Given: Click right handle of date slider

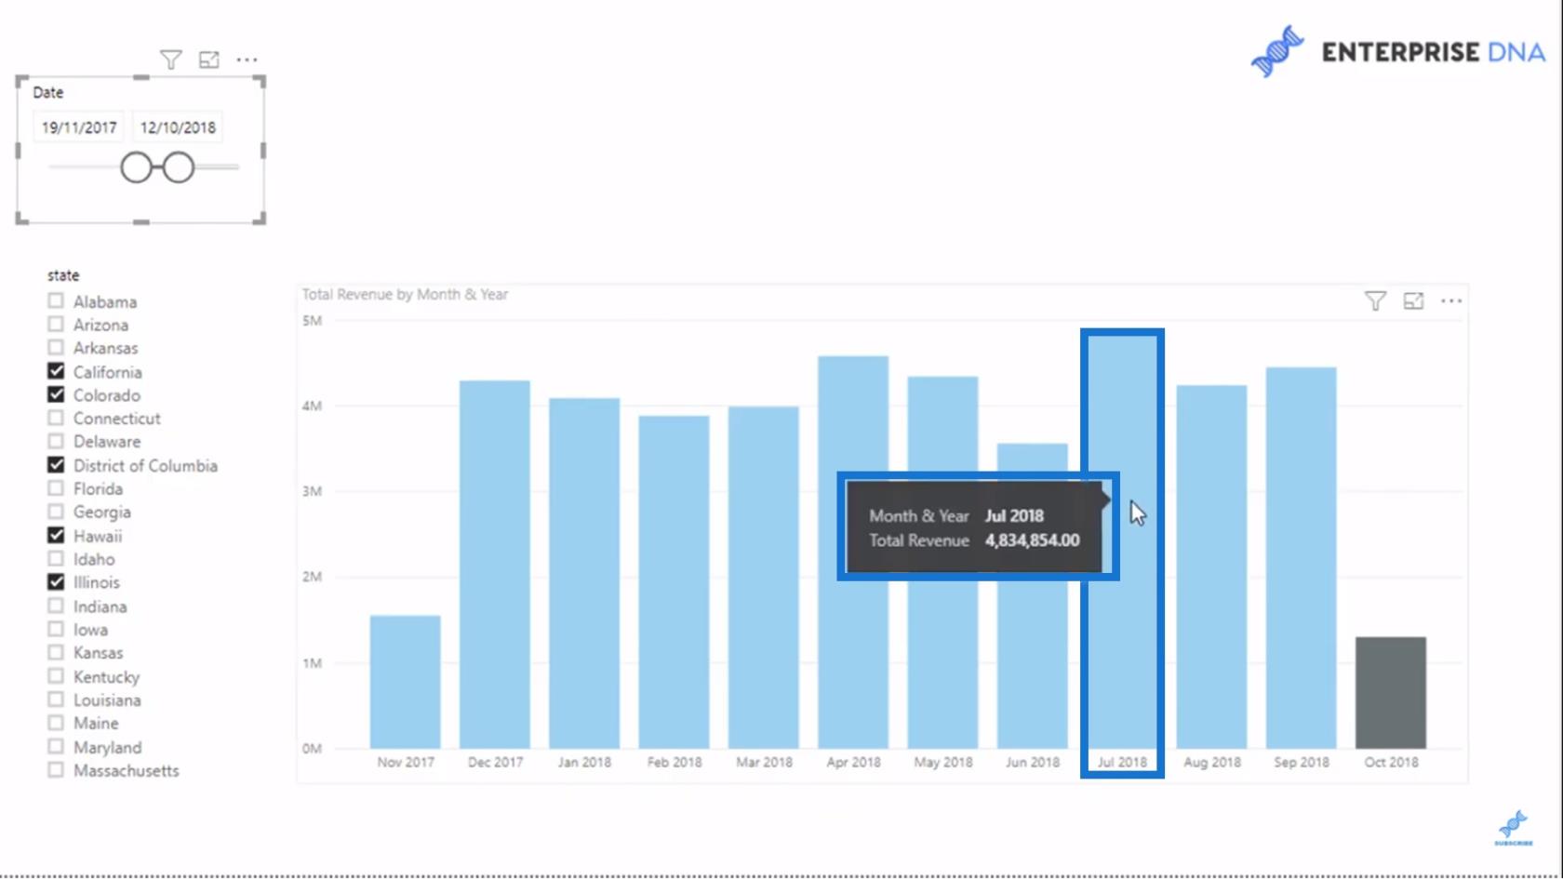Looking at the screenshot, I should [179, 167].
